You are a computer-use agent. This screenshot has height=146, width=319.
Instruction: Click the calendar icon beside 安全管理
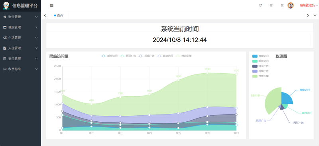(5, 58)
